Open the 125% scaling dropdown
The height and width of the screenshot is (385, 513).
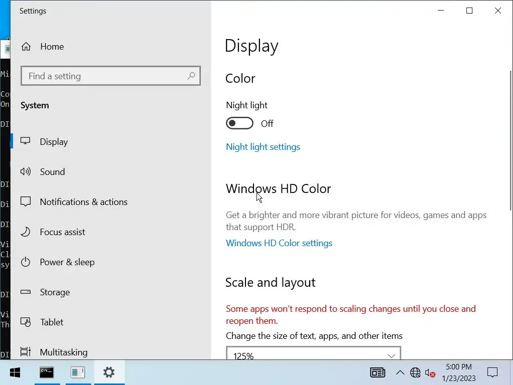314,353
